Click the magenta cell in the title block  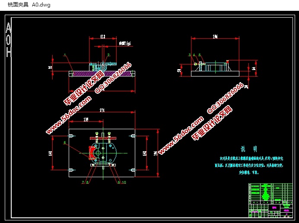(273, 207)
